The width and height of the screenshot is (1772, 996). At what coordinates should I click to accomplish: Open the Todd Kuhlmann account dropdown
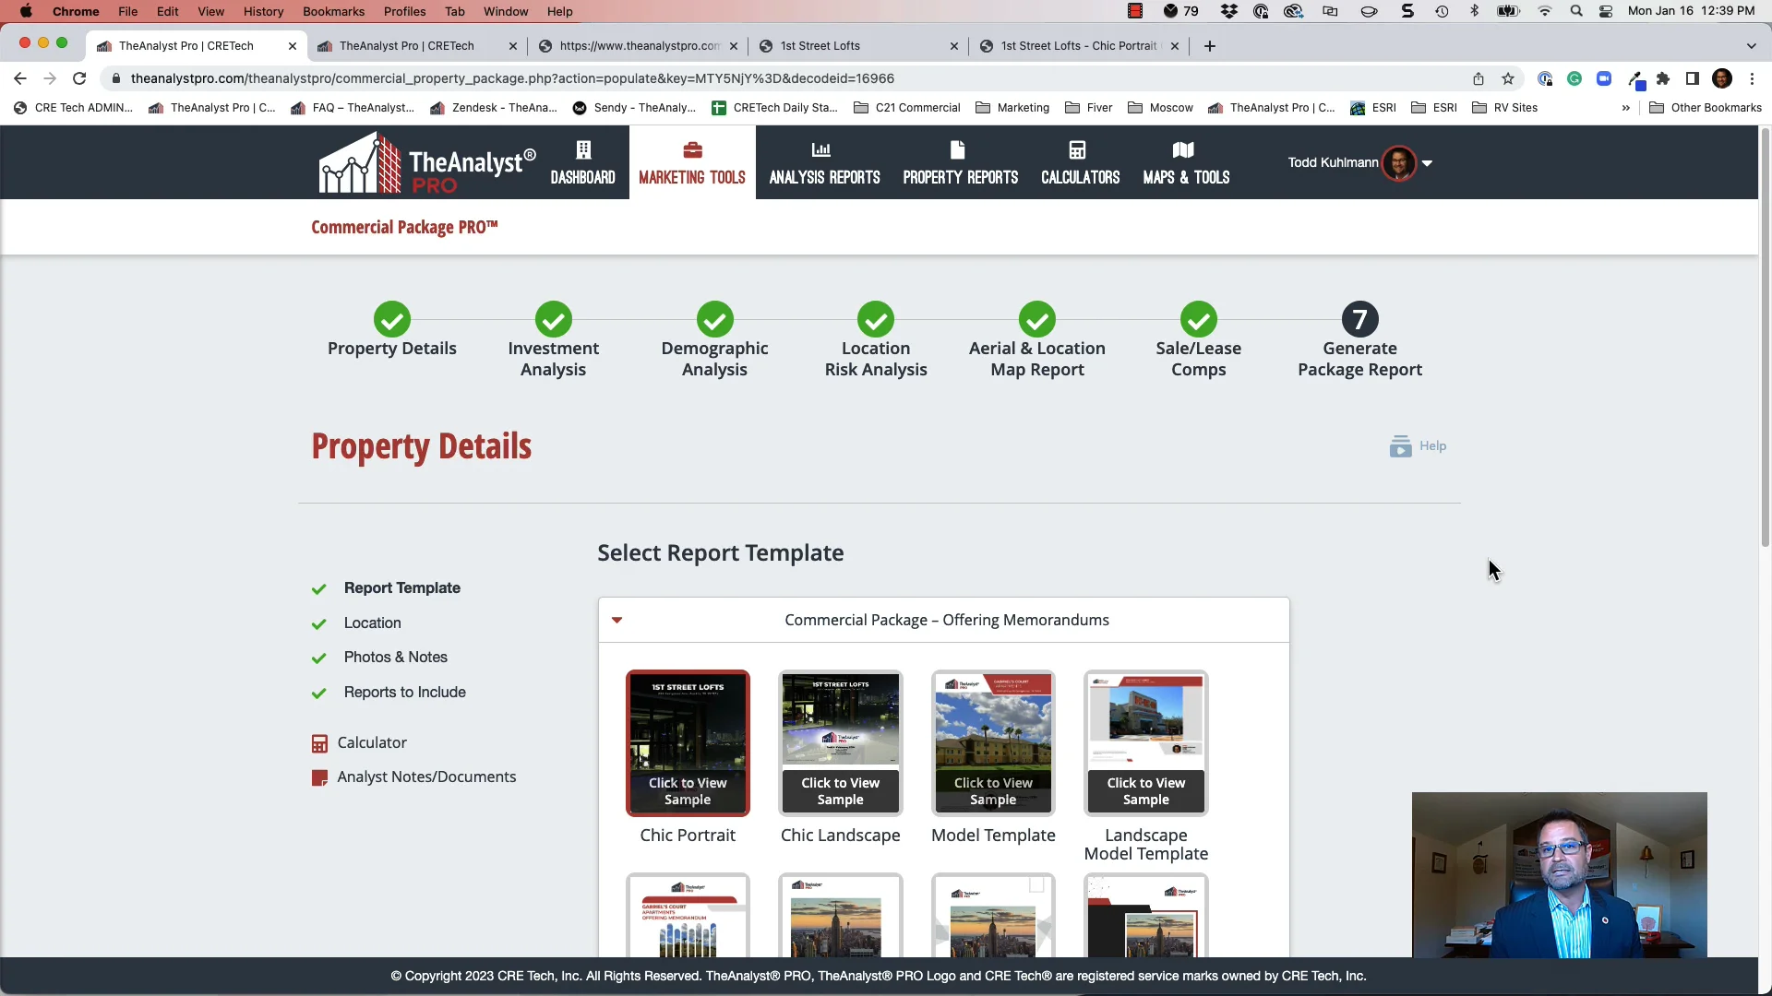[x=1428, y=163]
